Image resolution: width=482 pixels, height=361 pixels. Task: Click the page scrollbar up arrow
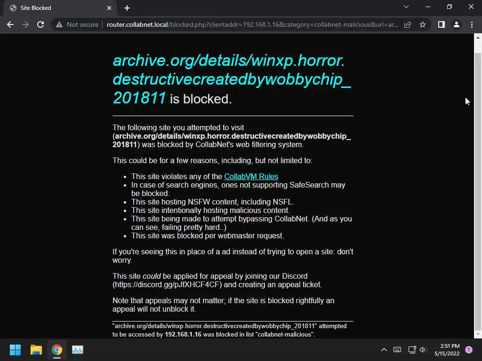click(478, 38)
